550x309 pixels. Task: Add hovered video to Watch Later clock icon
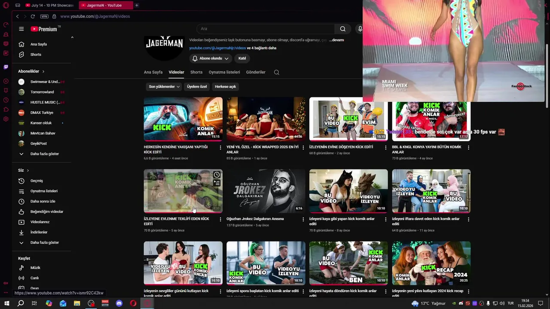[217, 175]
